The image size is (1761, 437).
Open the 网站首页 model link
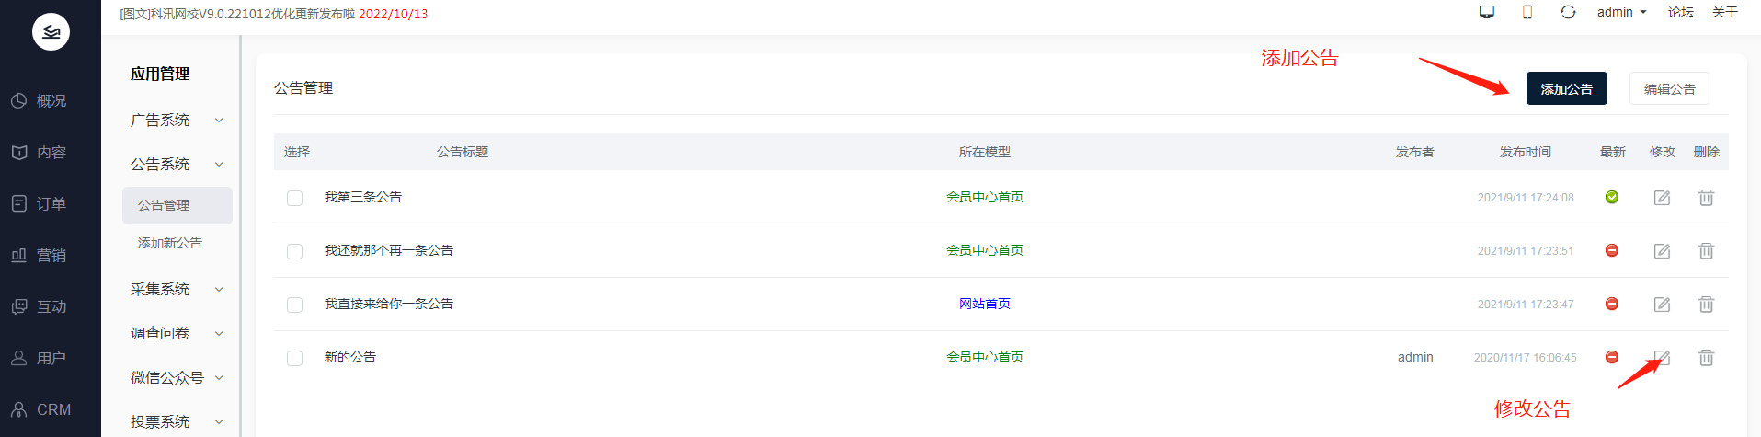[984, 304]
